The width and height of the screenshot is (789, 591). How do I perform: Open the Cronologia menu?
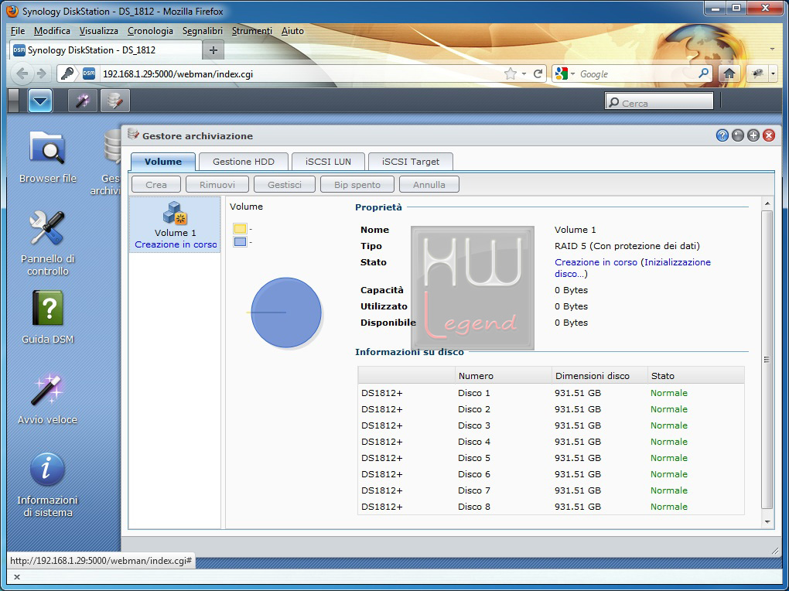point(150,31)
